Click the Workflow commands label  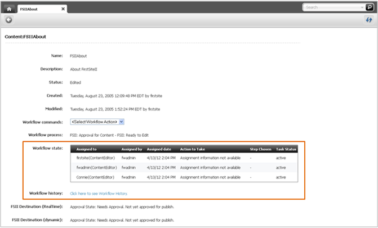coord(43,122)
